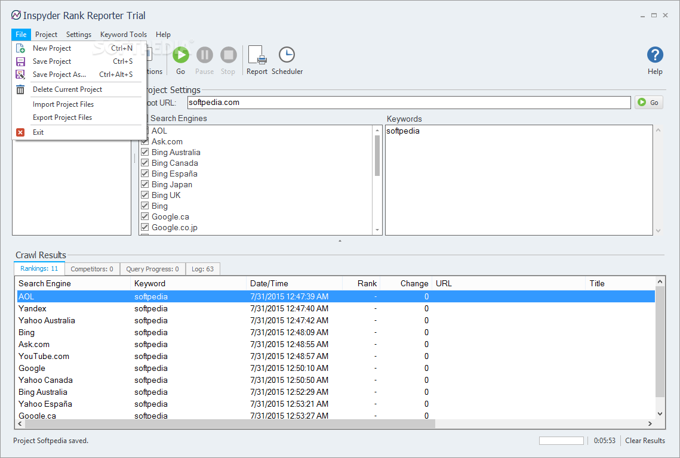
Task: Click the Go play icon in toolbar
Action: [181, 55]
